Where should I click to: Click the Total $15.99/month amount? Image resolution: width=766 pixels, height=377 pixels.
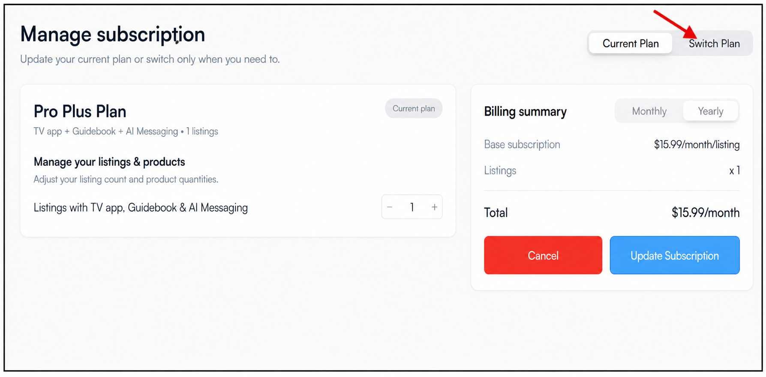(706, 213)
